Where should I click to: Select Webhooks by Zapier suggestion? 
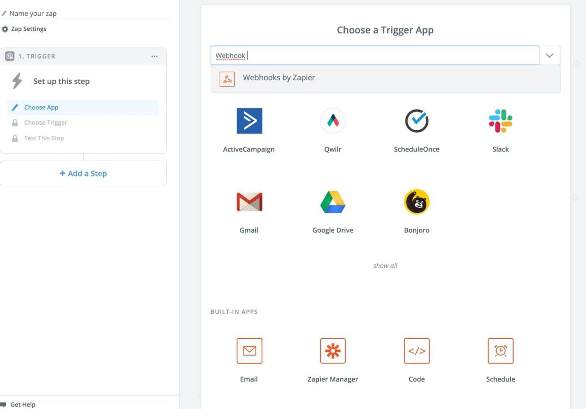tap(279, 78)
